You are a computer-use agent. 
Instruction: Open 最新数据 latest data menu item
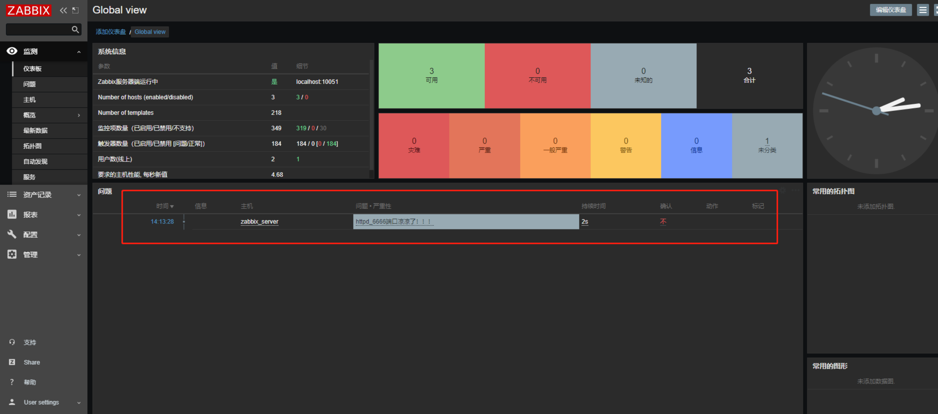click(35, 131)
